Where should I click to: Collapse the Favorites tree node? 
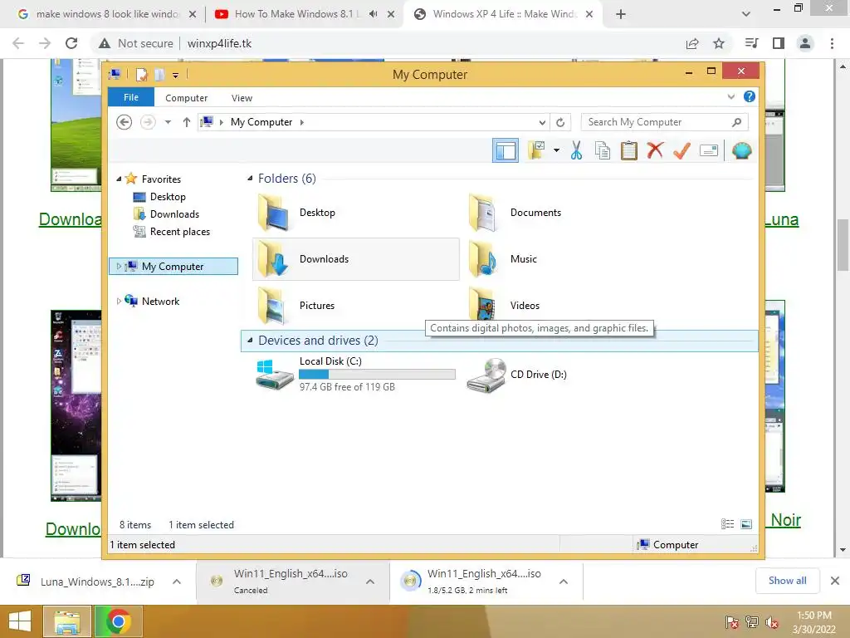(x=119, y=179)
